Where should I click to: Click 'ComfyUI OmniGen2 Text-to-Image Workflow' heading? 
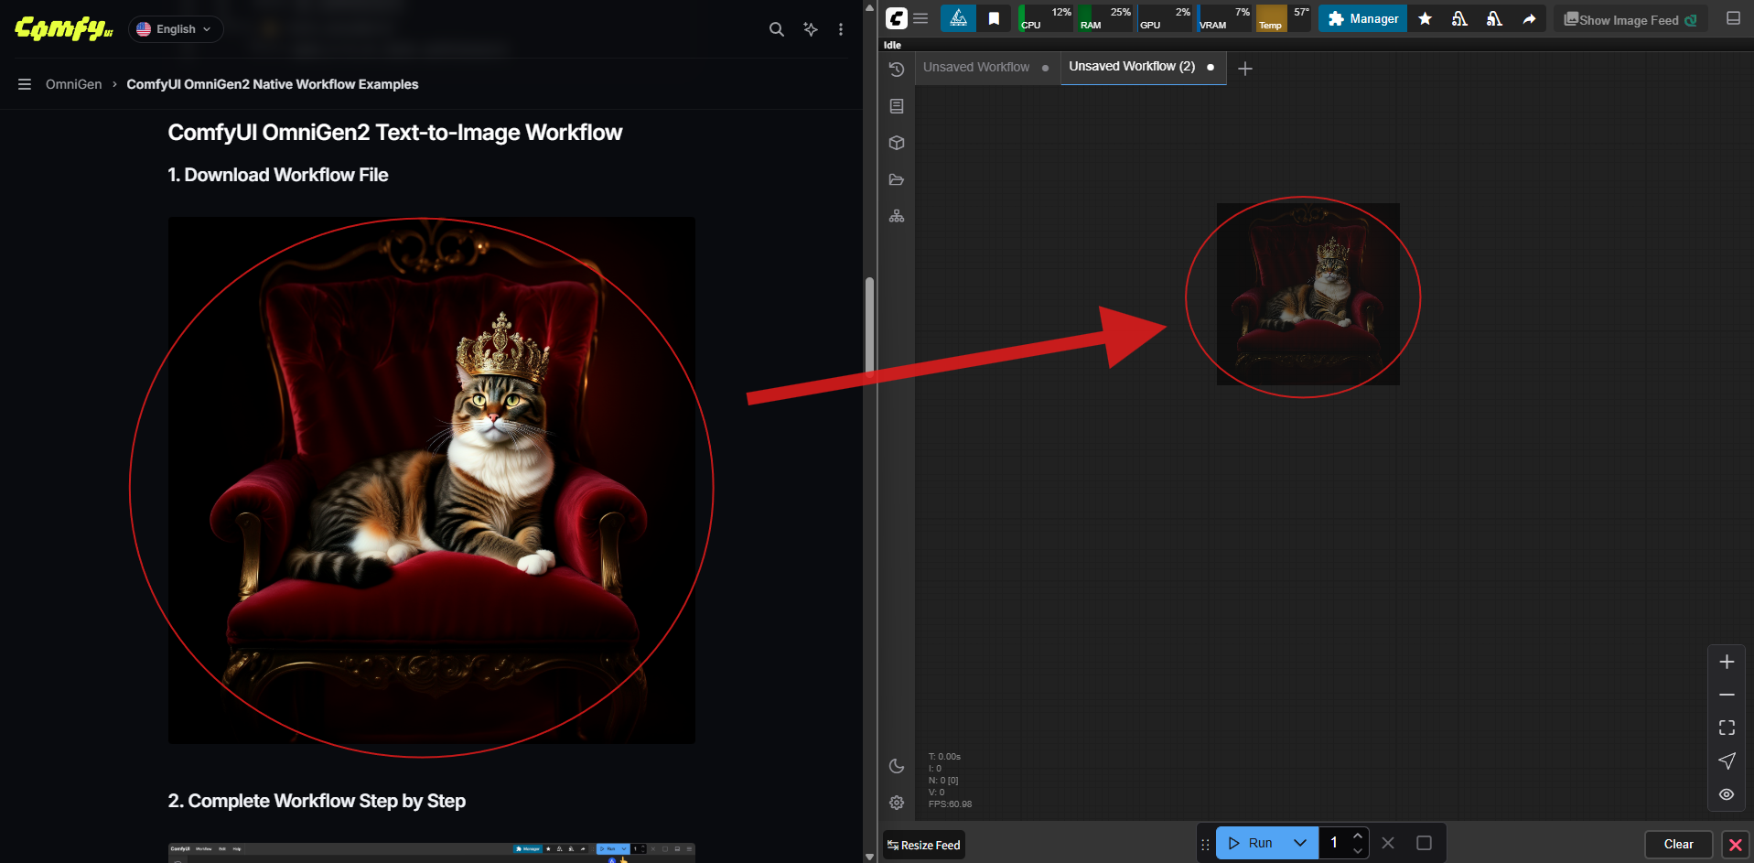tap(394, 133)
